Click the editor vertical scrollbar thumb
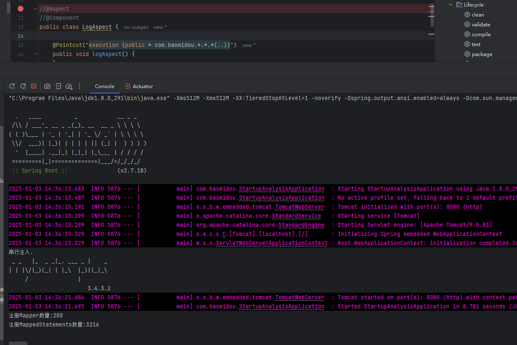This screenshot has height=345, width=517. coord(432,14)
